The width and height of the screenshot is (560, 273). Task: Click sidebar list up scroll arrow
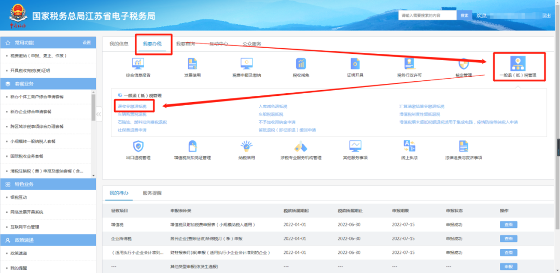[x=93, y=91]
